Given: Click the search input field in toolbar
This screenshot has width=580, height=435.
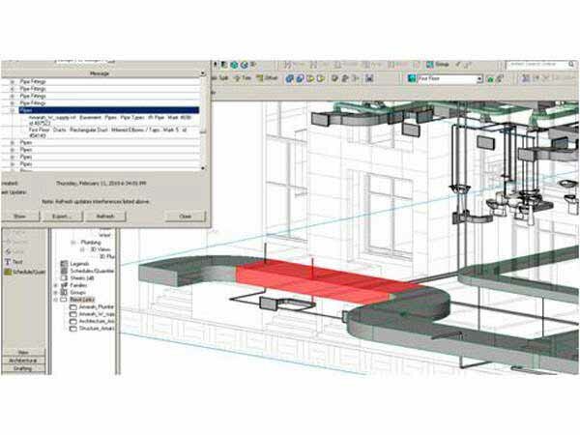Looking at the screenshot, I should click(x=536, y=65).
